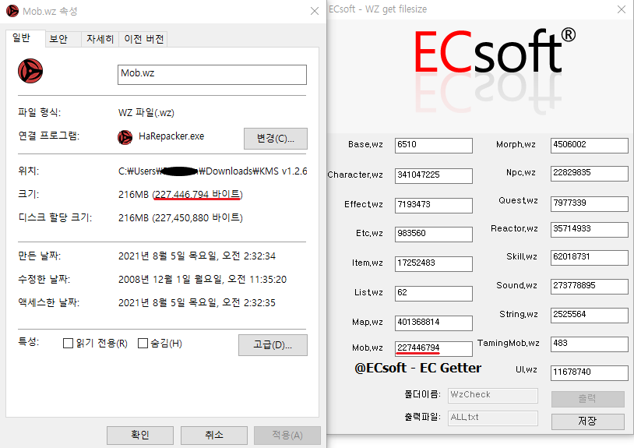This screenshot has width=634, height=448.
Task: Click the title bar Mob.wz window icon
Action: click(x=12, y=11)
